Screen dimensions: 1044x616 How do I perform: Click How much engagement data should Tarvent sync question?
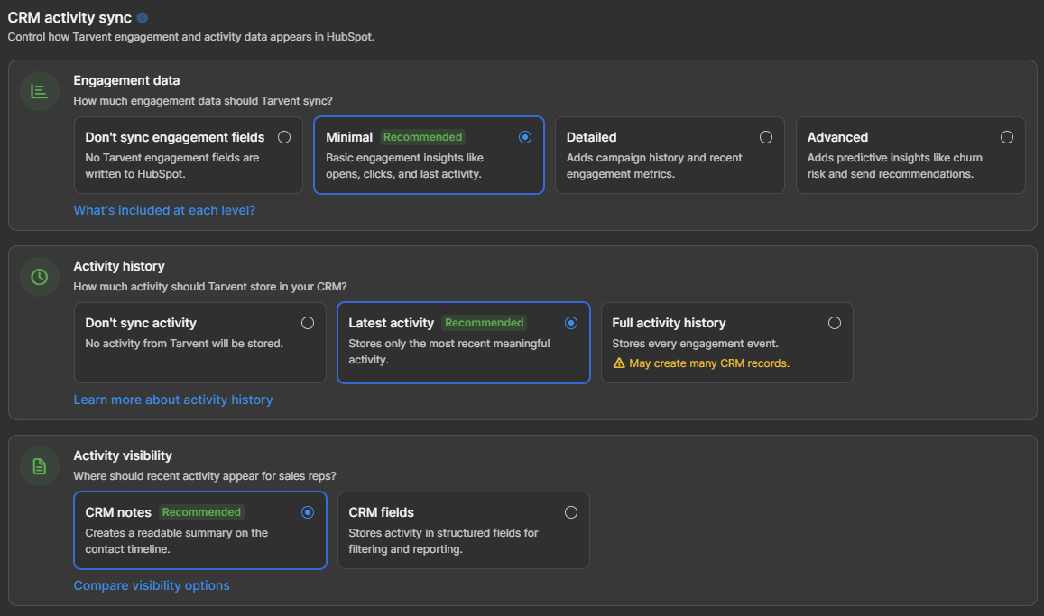pyautogui.click(x=203, y=101)
